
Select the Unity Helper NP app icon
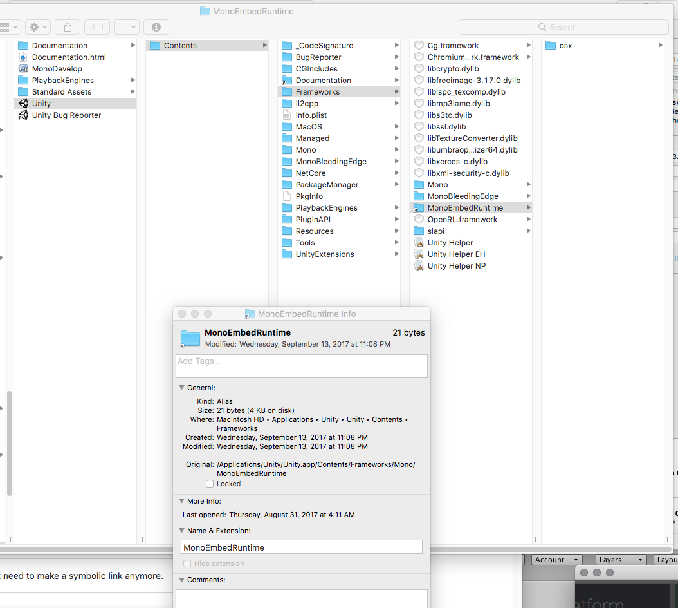click(419, 266)
